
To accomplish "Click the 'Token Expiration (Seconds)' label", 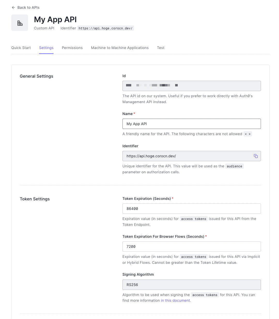I will point(146,199).
